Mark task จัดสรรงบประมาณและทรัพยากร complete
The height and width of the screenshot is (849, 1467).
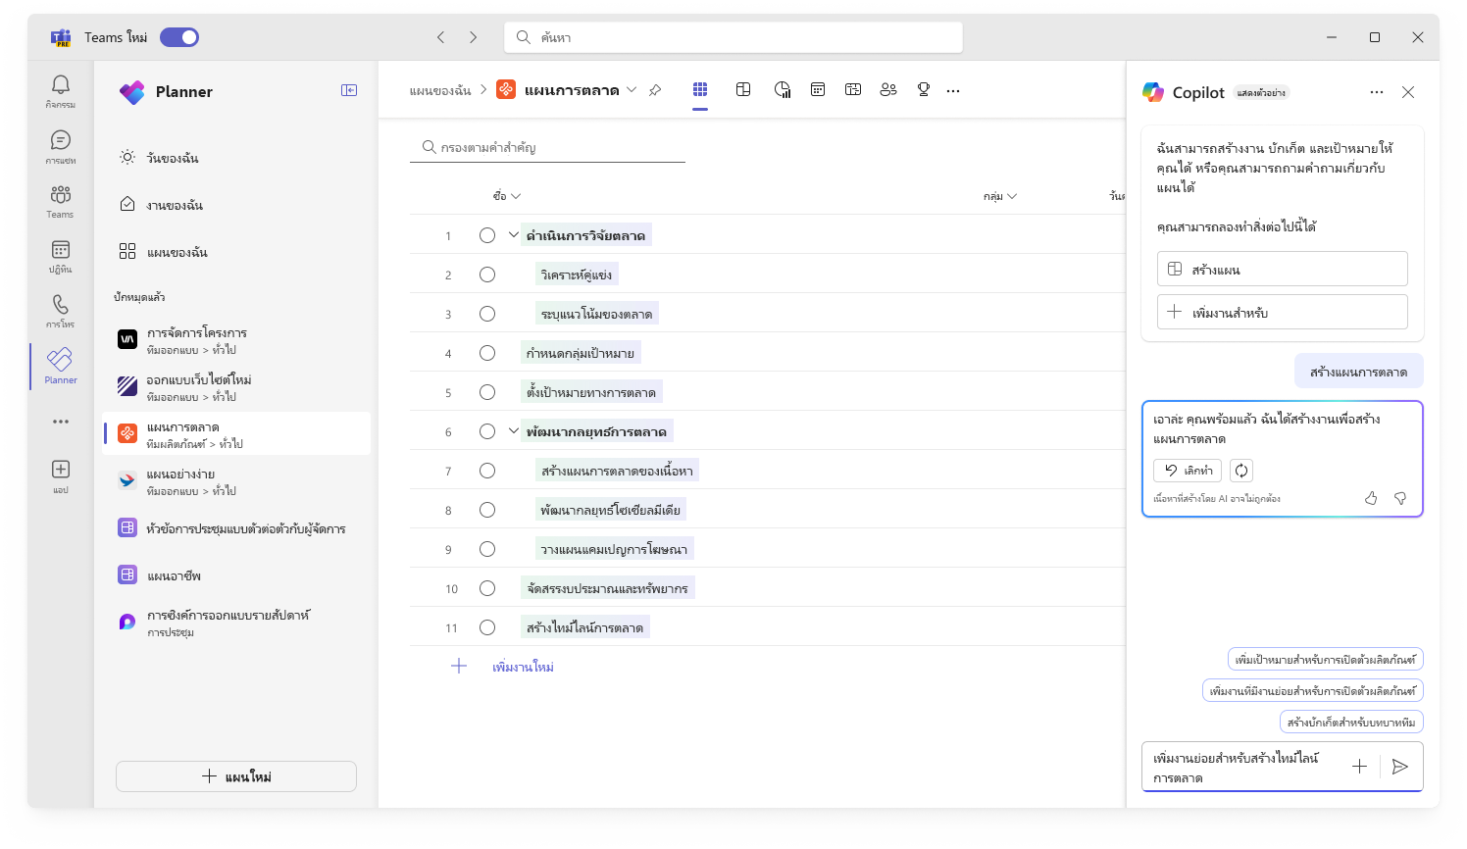(x=487, y=588)
